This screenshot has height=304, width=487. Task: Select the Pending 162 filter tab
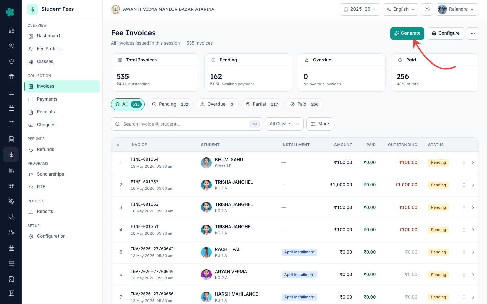170,104
